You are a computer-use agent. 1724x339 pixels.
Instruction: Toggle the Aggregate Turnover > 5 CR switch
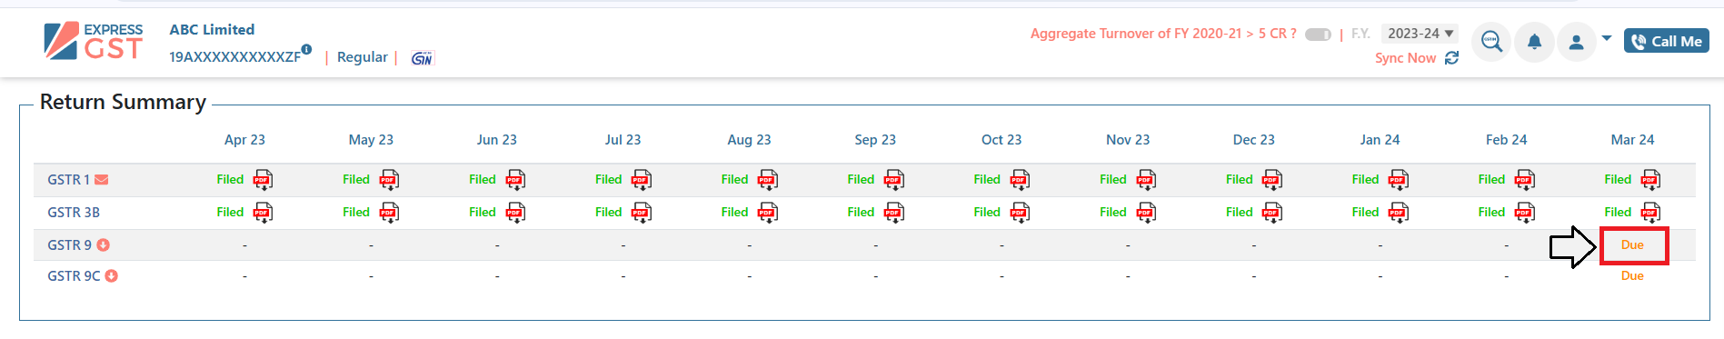pyautogui.click(x=1318, y=35)
